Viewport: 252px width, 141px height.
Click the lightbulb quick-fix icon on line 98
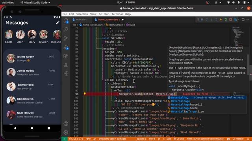85,94
